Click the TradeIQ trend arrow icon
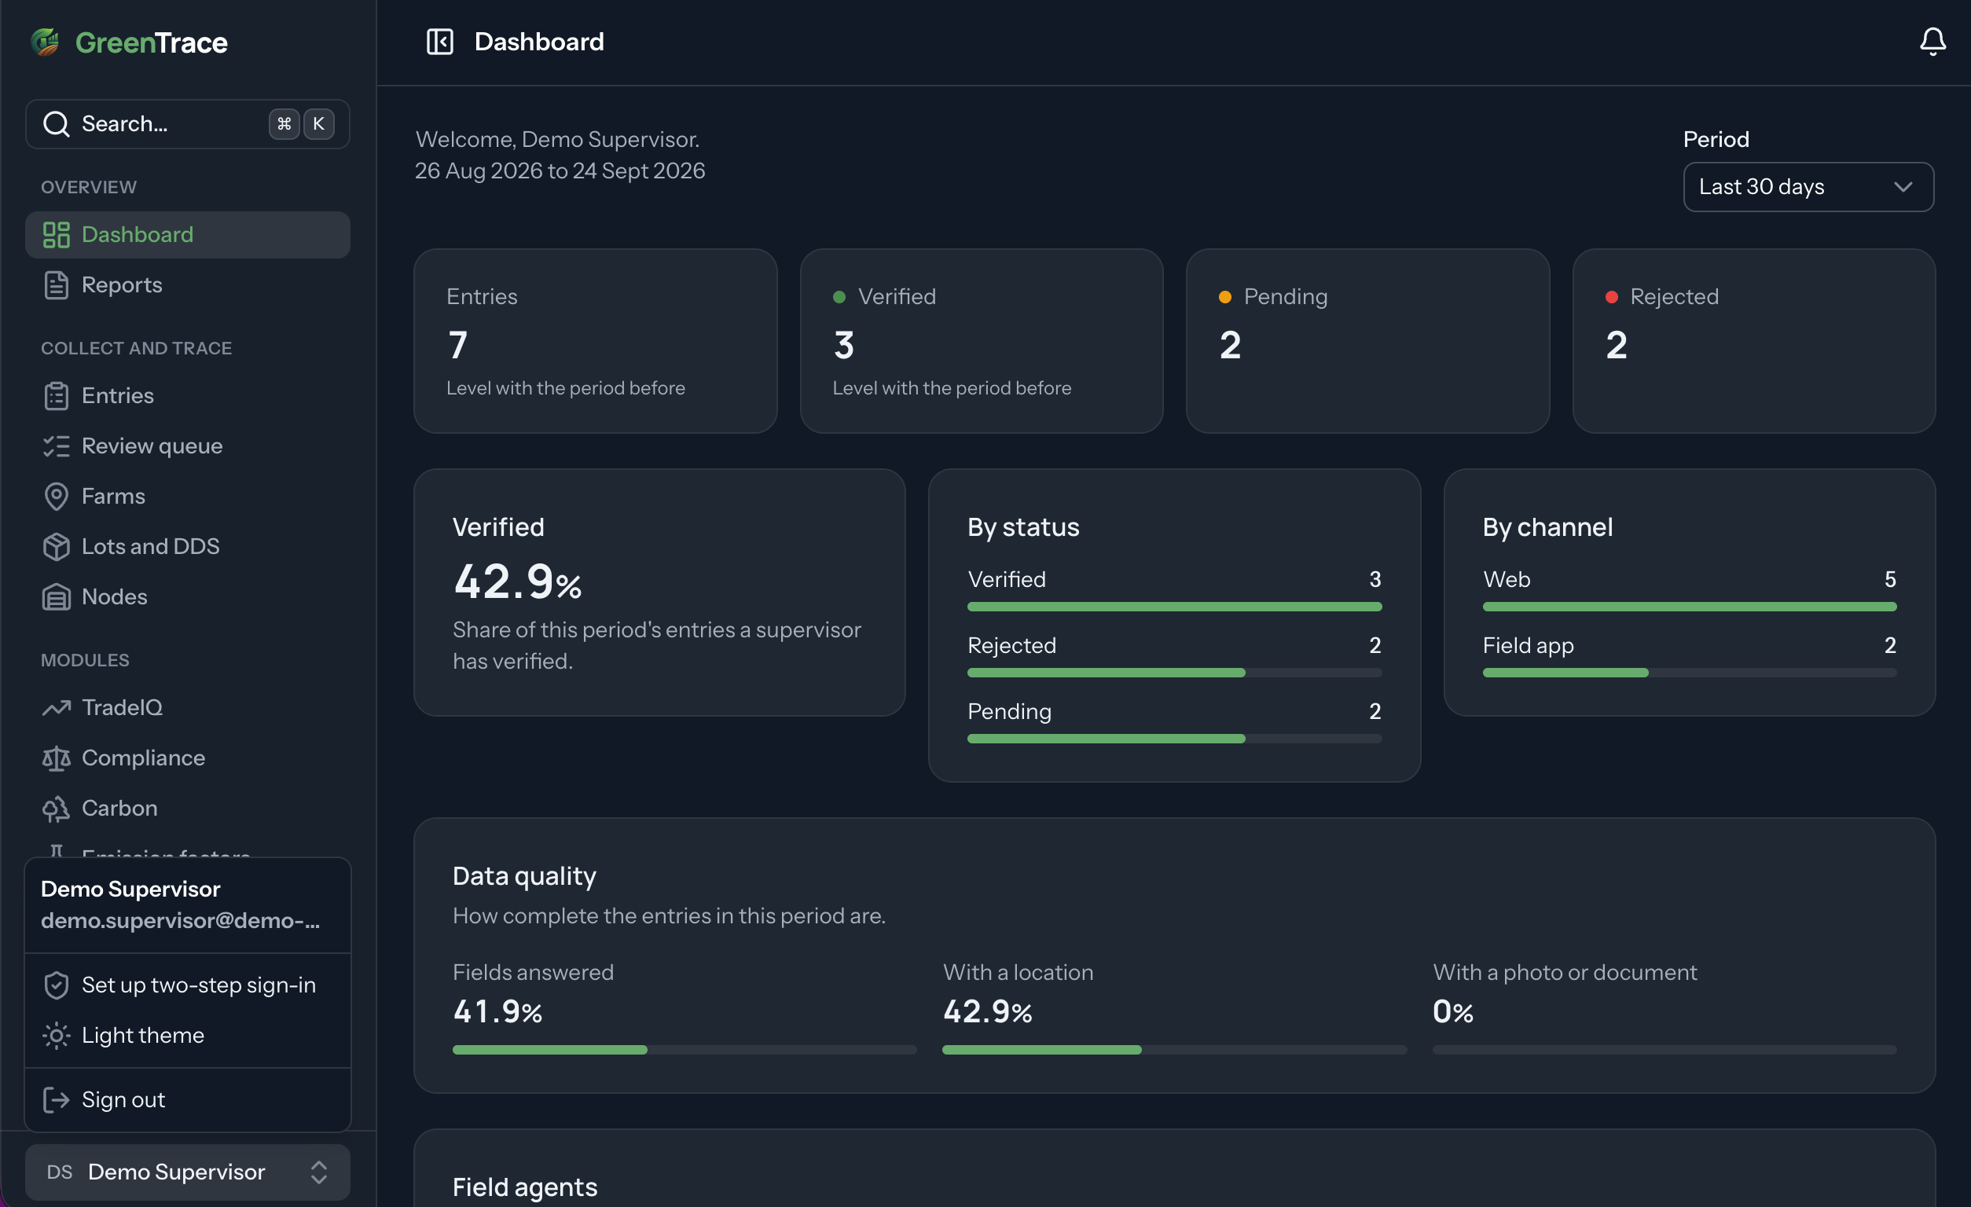 56,708
